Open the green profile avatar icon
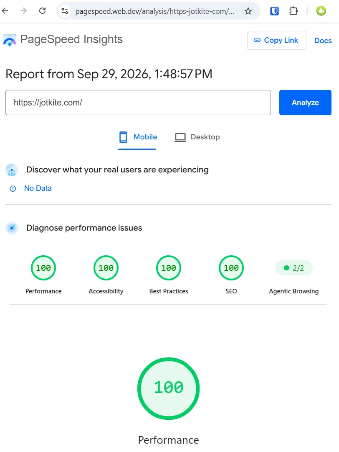This screenshot has width=339, height=452. tap(321, 11)
